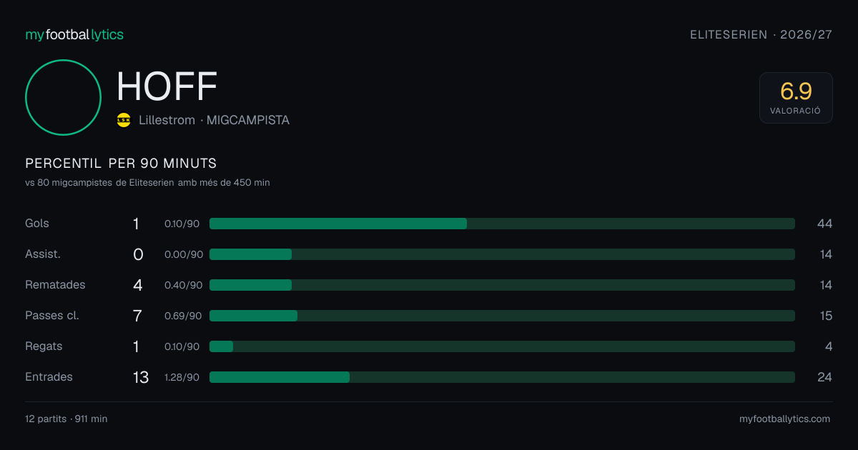
Task: Click the myfootballytics logo
Action: point(74,34)
